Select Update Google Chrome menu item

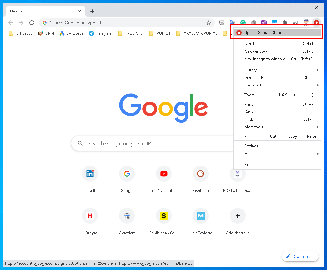(x=277, y=33)
